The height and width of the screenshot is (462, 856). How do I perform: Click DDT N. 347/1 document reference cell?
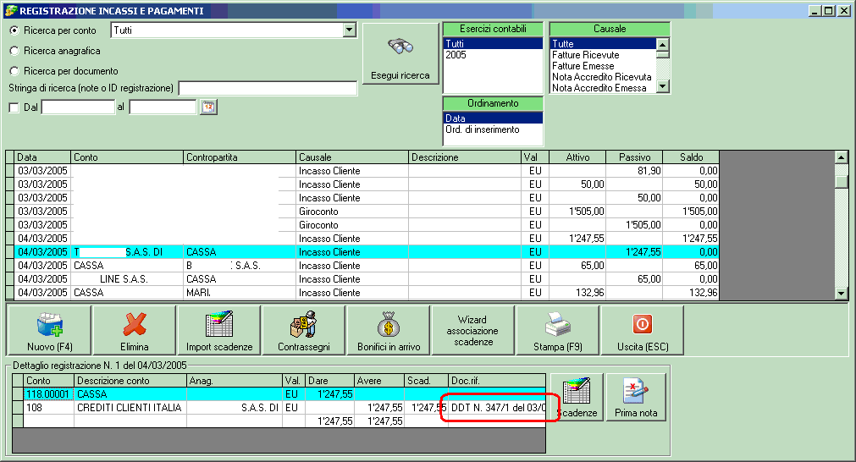[497, 408]
